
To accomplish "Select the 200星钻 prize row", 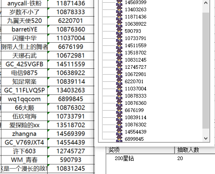I will coord(161,158).
